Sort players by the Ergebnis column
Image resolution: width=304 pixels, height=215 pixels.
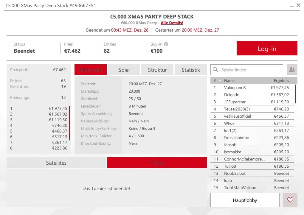281,80
